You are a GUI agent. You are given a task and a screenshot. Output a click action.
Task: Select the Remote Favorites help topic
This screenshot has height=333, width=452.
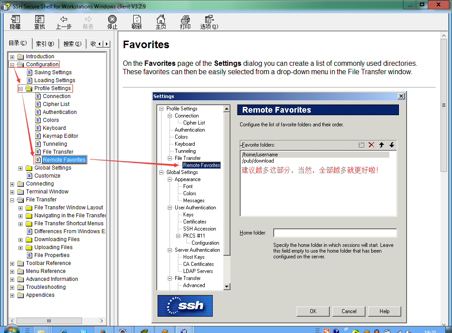click(x=64, y=160)
